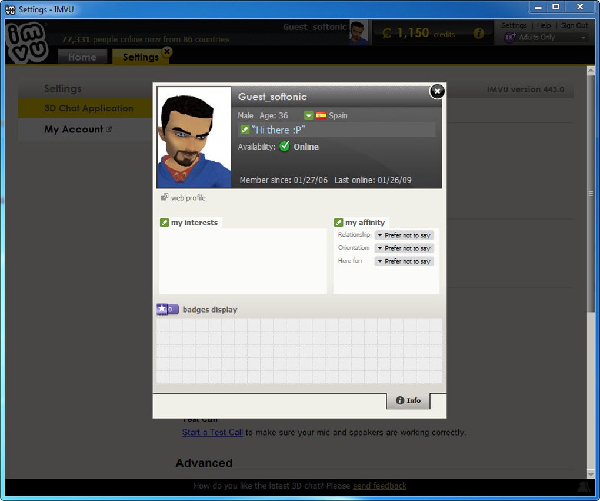Edit my interests pencil icon
The height and width of the screenshot is (501, 600).
click(x=164, y=223)
